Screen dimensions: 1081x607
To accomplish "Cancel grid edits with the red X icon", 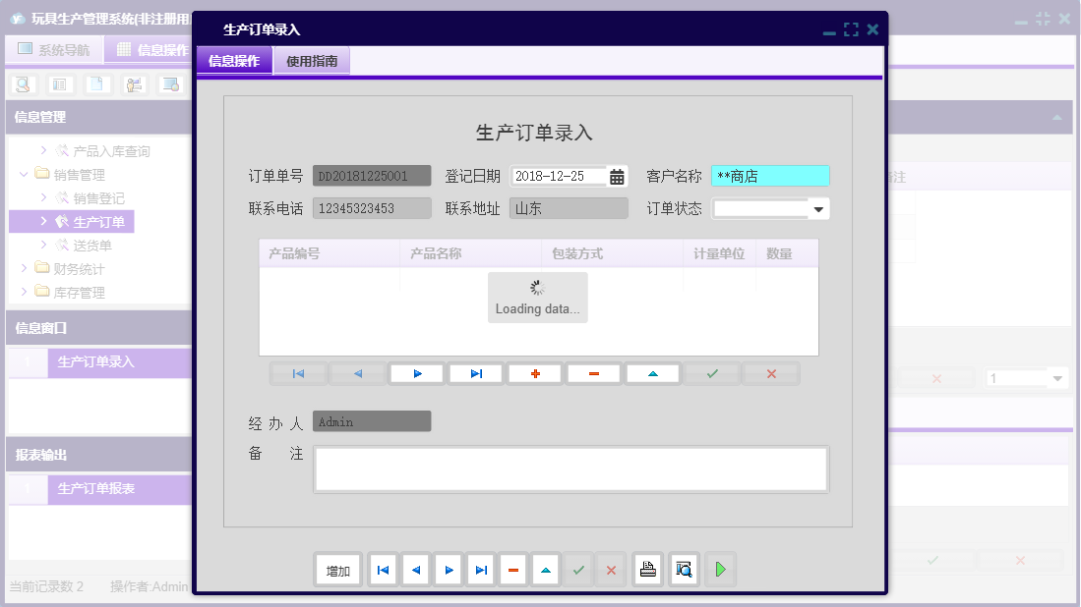I will click(770, 373).
